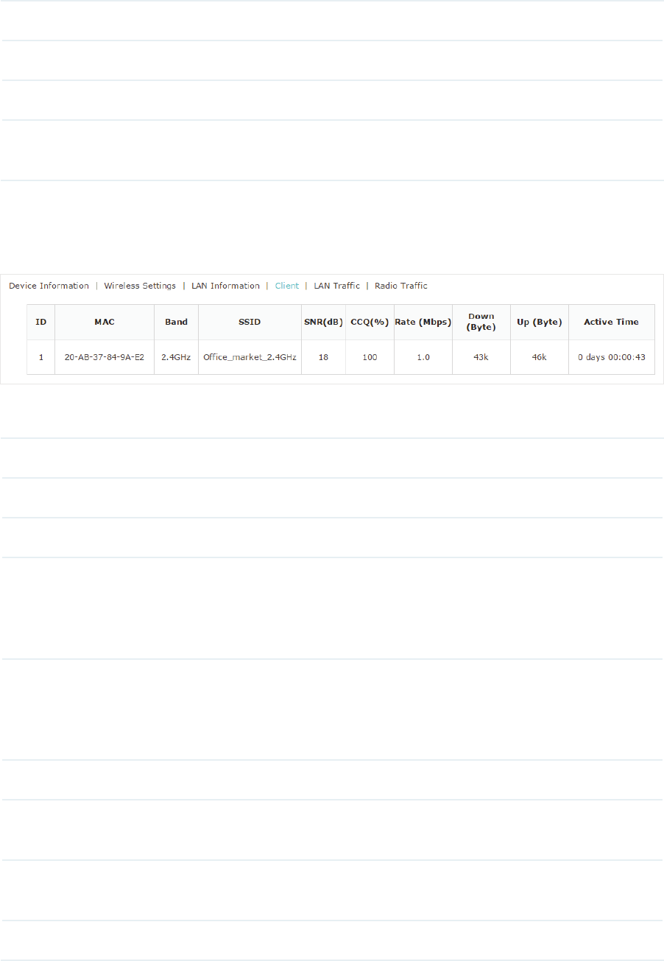Click the SNR value 18
This screenshot has width=664, height=961.
(x=324, y=356)
